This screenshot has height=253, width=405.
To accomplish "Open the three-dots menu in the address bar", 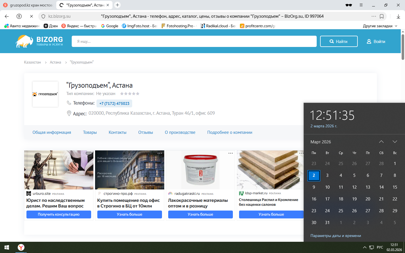I will (373, 16).
